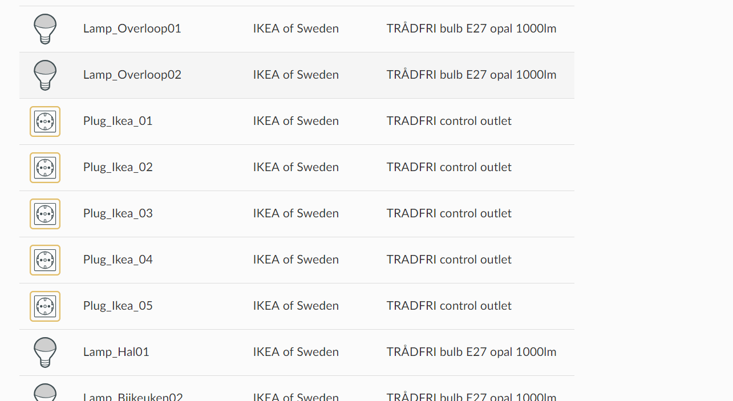Select the outlet icon for Plug_Ikea_01
The height and width of the screenshot is (401, 733).
point(45,121)
